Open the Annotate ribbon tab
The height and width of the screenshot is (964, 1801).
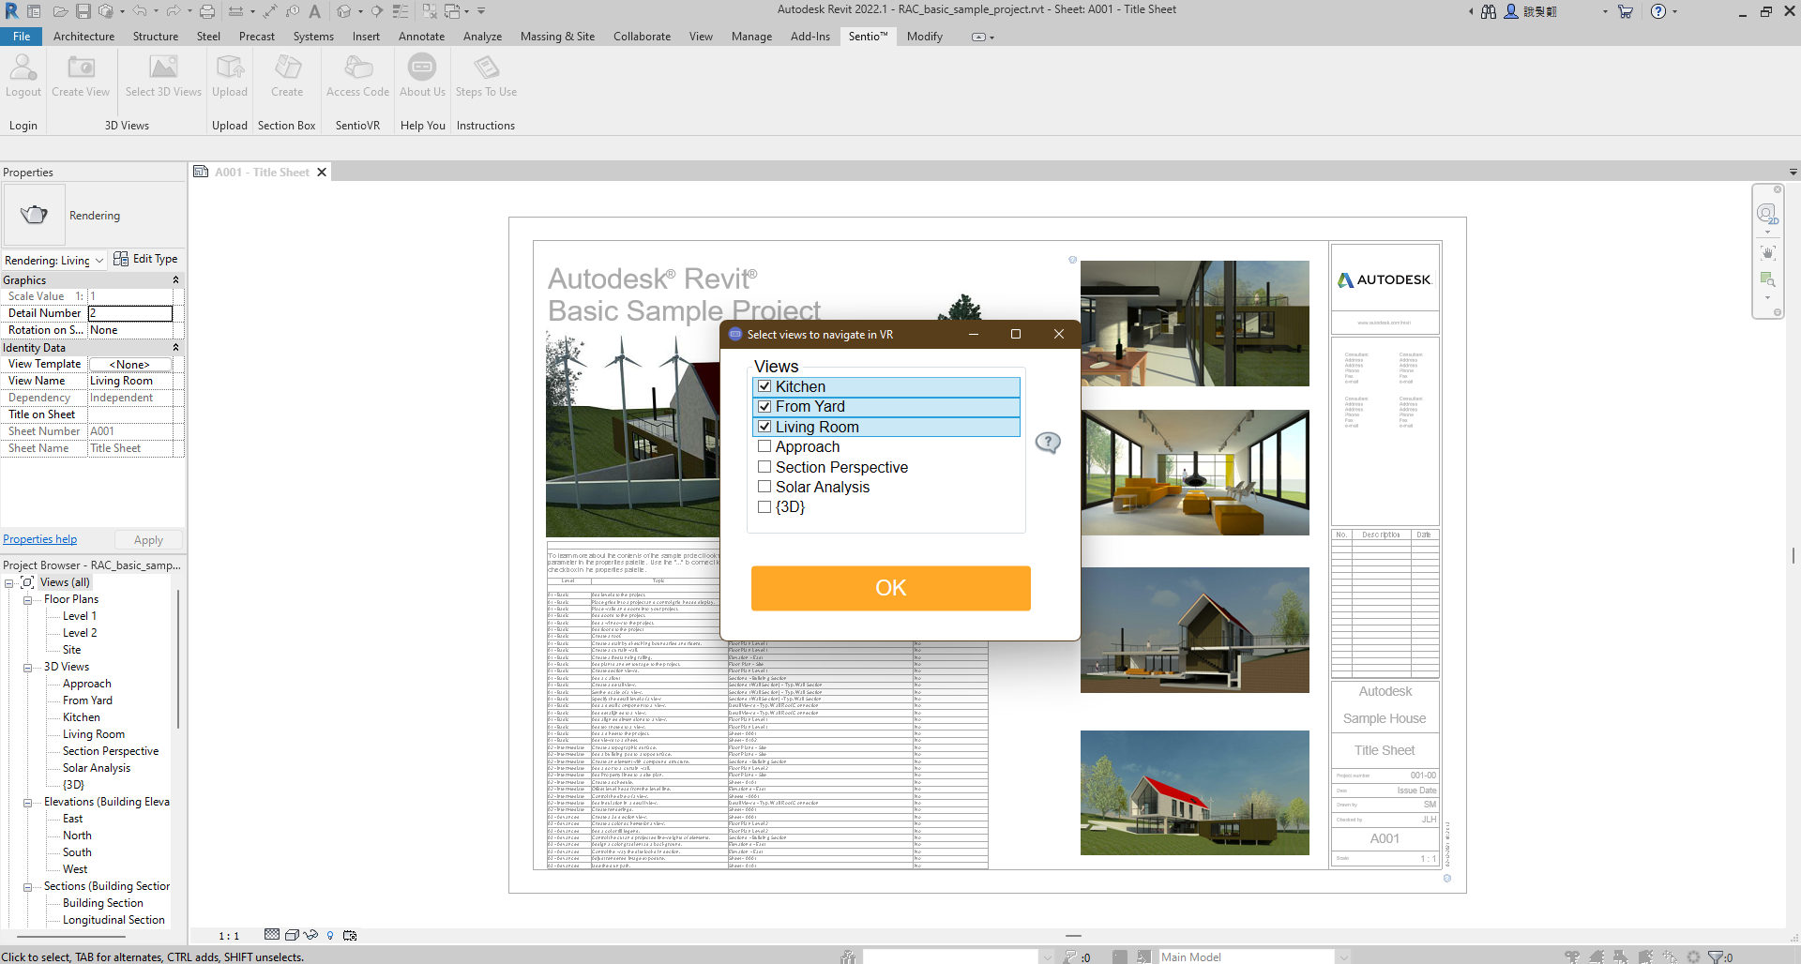point(421,37)
